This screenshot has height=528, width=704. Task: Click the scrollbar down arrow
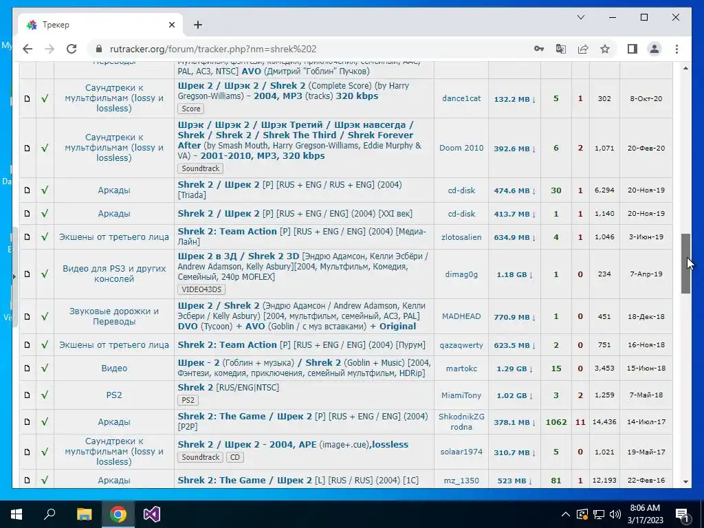click(x=685, y=481)
